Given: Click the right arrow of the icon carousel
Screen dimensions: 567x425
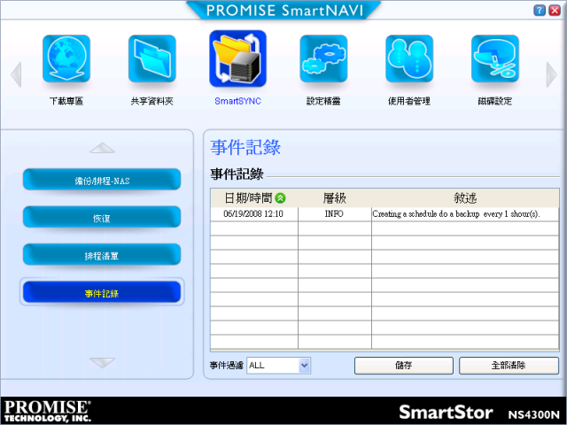Looking at the screenshot, I should pyautogui.click(x=551, y=74).
